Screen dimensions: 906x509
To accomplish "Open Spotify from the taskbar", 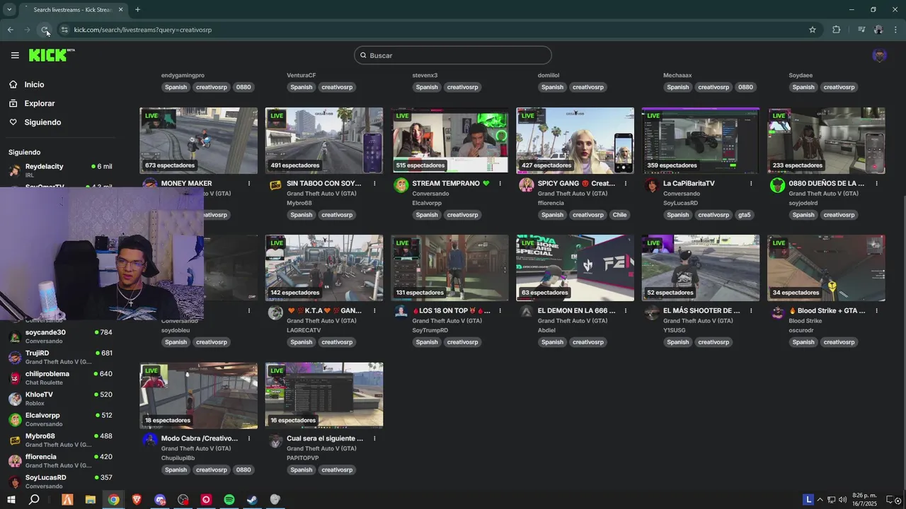I will click(229, 500).
